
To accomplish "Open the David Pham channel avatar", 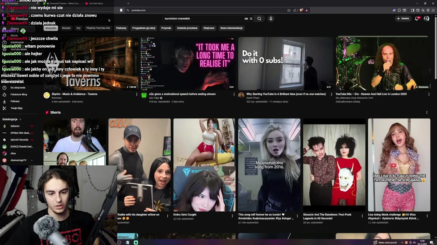I will tap(241, 95).
